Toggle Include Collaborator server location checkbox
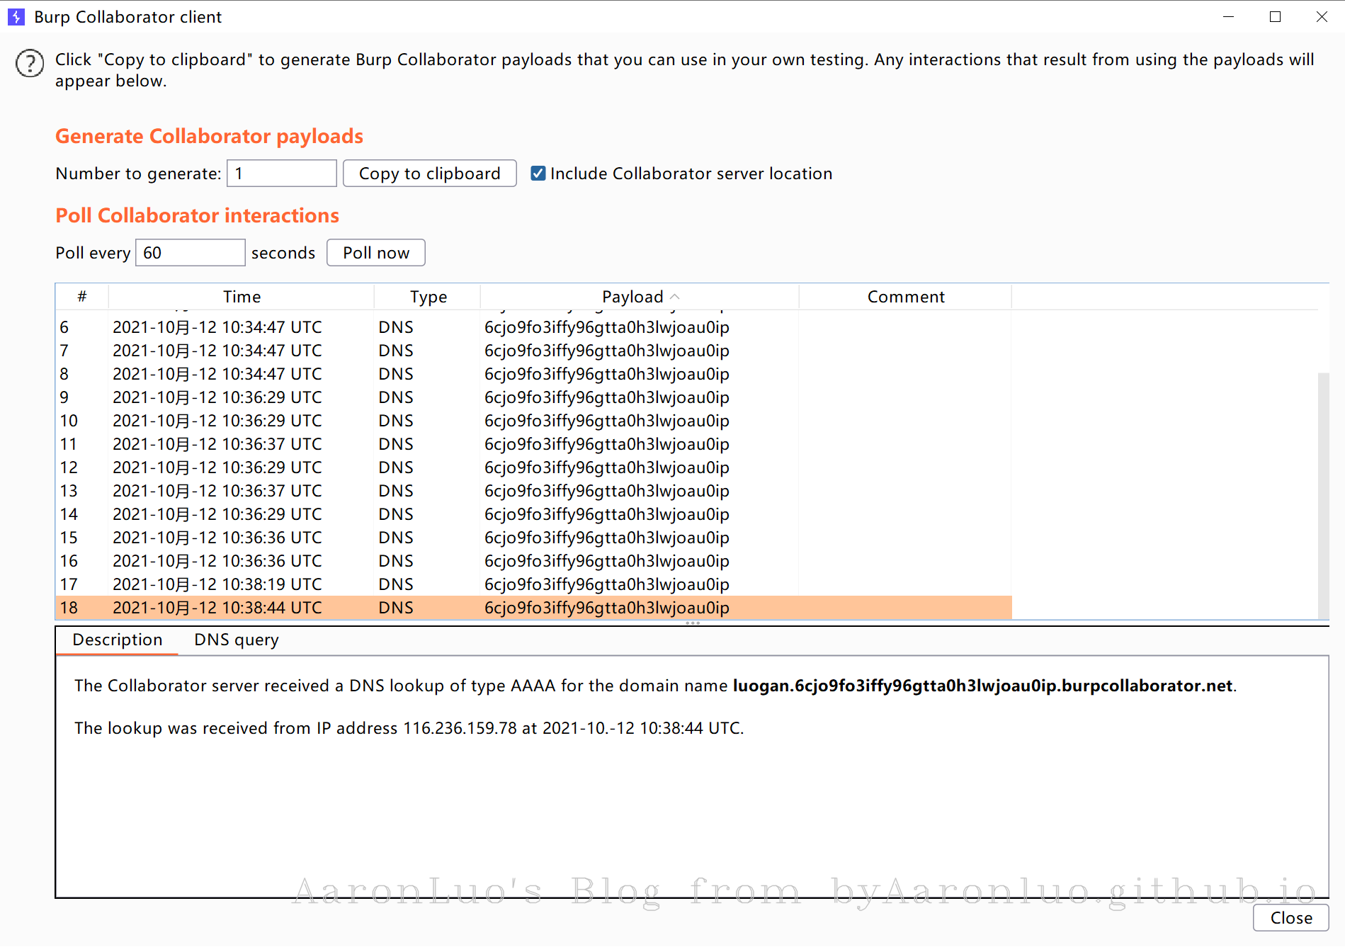1345x947 pixels. [x=538, y=174]
